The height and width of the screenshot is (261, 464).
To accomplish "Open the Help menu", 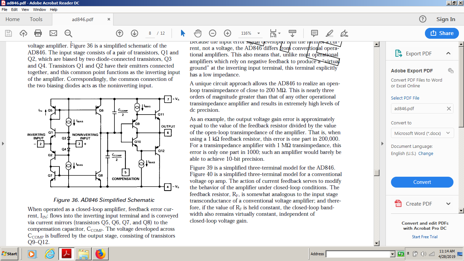I will tap(54, 10).
